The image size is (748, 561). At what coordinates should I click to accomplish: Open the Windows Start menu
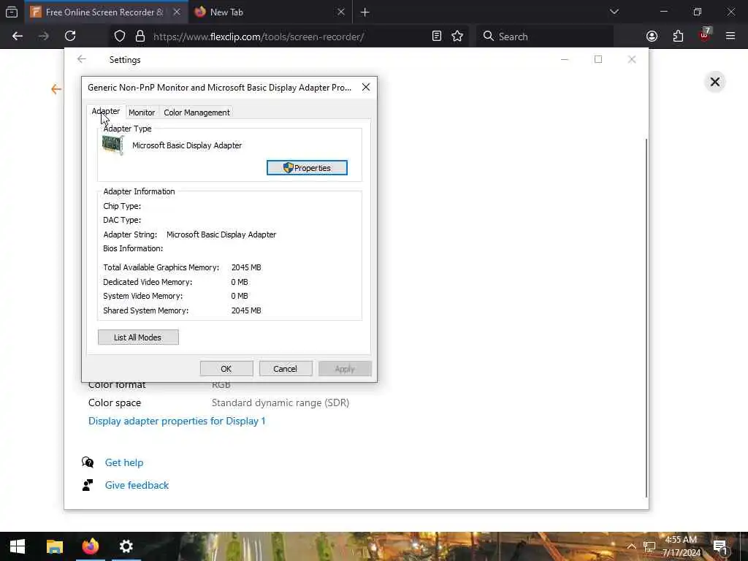pyautogui.click(x=18, y=546)
